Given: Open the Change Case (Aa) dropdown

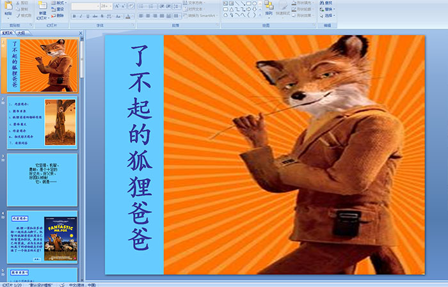Looking at the screenshot, I should click(118, 16).
